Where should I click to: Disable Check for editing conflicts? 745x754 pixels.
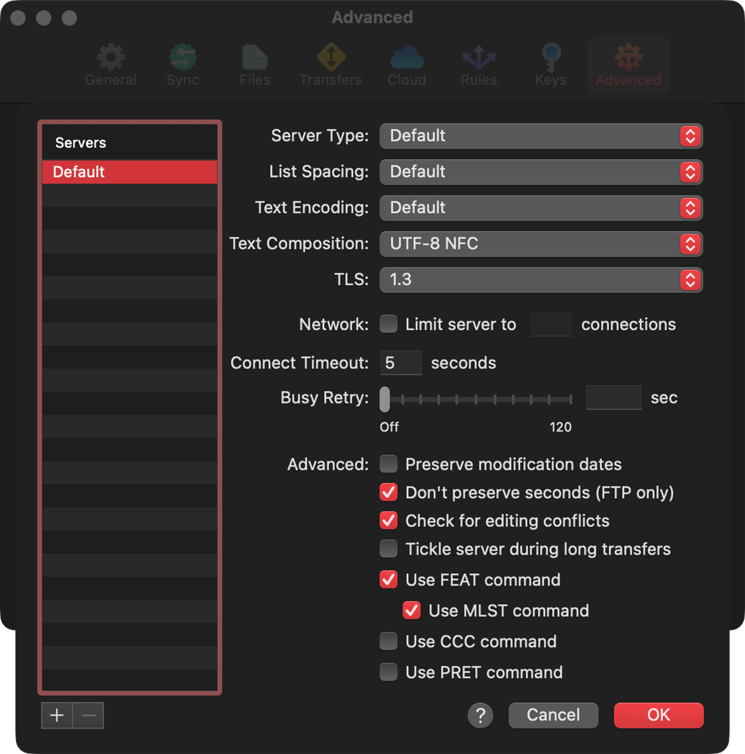(388, 521)
